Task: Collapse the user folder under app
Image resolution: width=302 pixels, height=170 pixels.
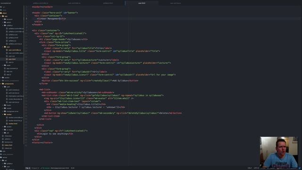Action: (x=3, y=47)
